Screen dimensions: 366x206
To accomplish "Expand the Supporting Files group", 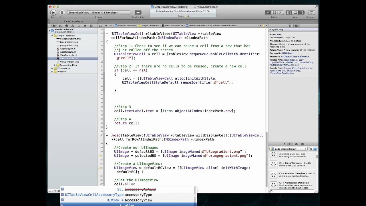I will pos(55,65).
